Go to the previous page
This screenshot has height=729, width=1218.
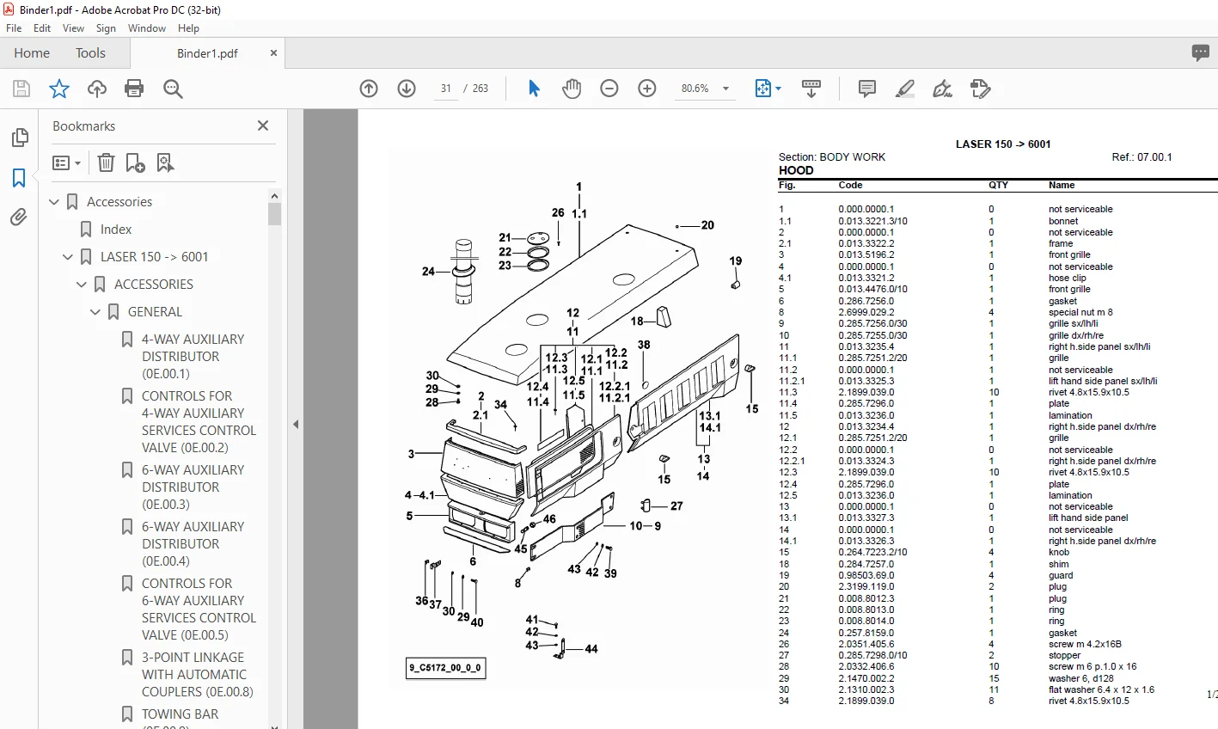369,89
